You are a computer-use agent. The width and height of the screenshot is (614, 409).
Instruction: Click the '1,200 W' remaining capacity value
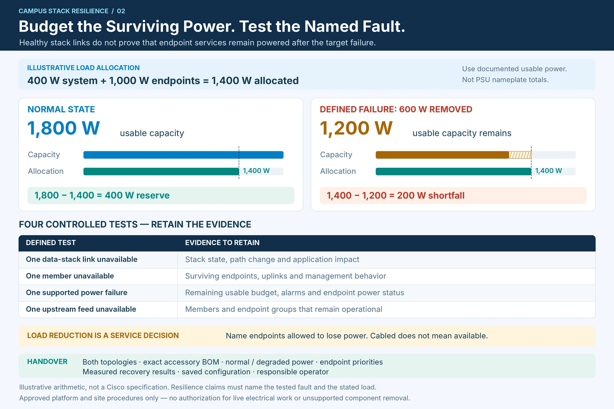coord(356,128)
